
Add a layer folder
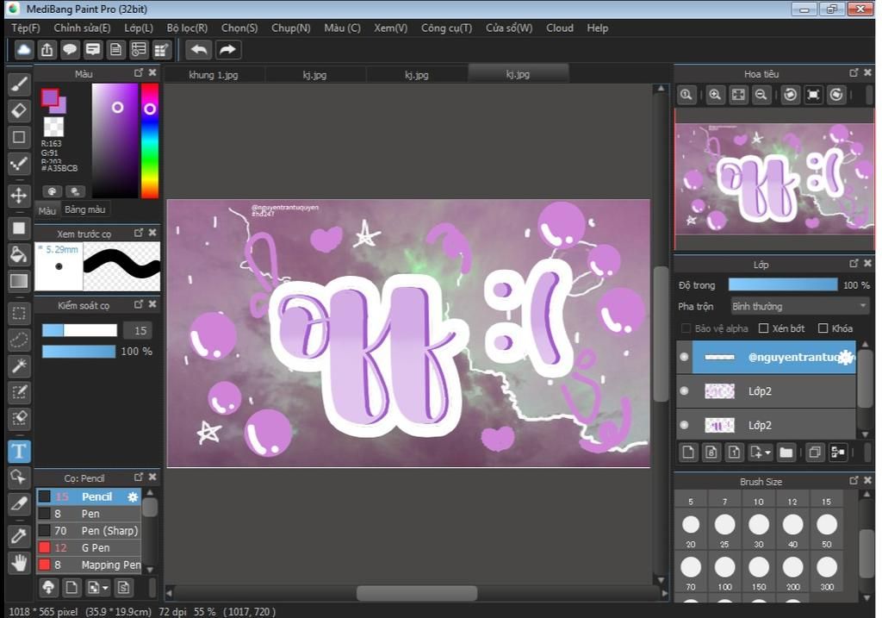786,453
